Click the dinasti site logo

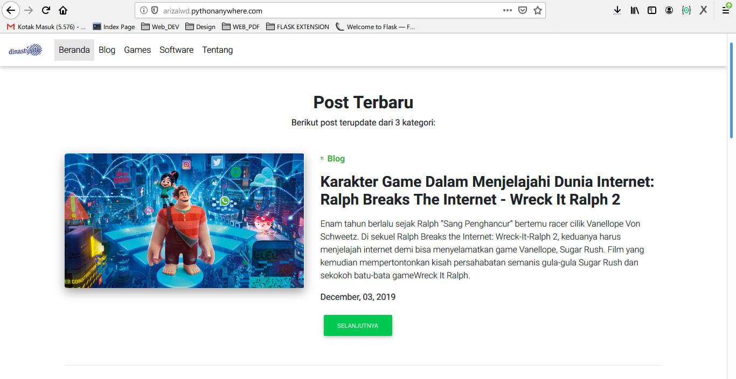tap(25, 50)
